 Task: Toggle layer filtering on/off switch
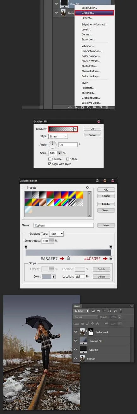[x=120, y=311]
